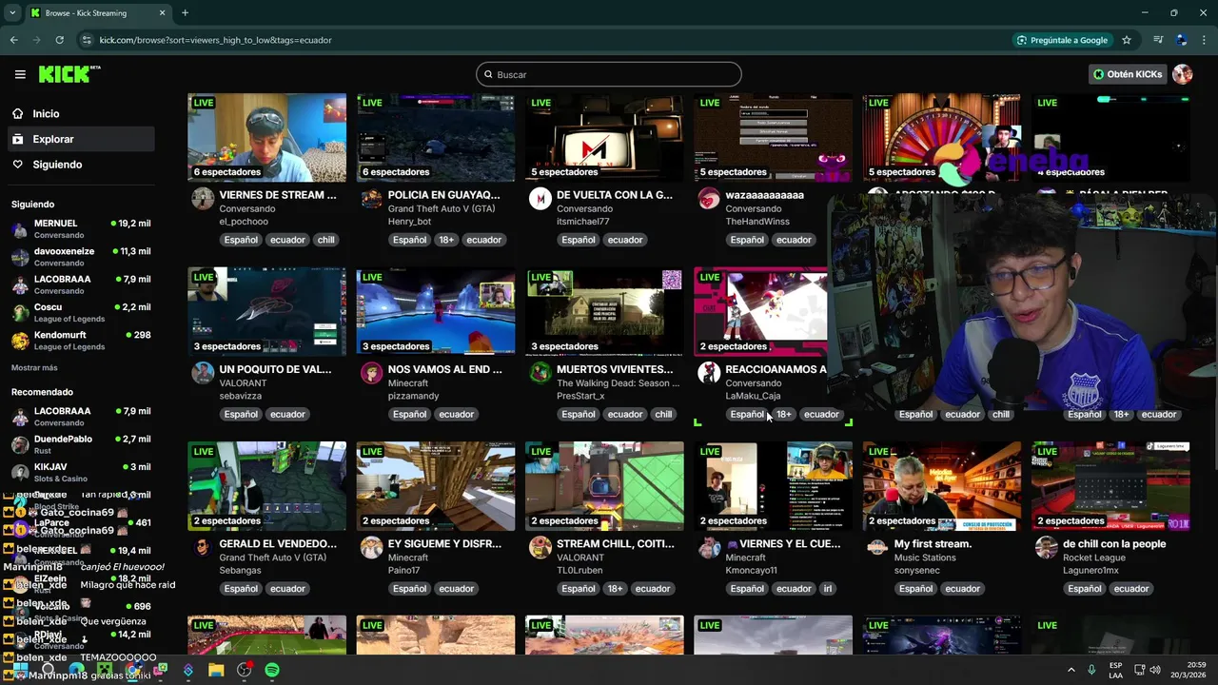This screenshot has width=1218, height=685.
Task: Switch ESP LAA input language indicator
Action: 1115,670
